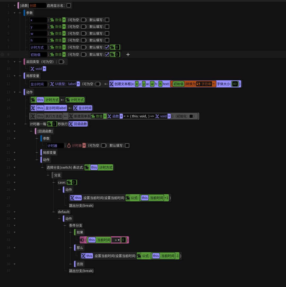Open the void return type dropdown
Image resolution: width=286 pixels, height=287 pixels.
[44, 69]
